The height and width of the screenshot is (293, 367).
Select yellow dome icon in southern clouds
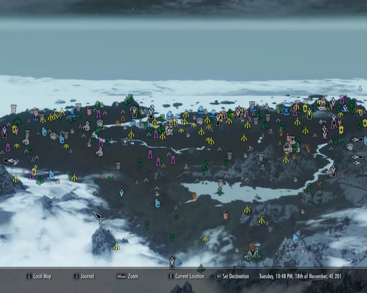click(x=205, y=240)
